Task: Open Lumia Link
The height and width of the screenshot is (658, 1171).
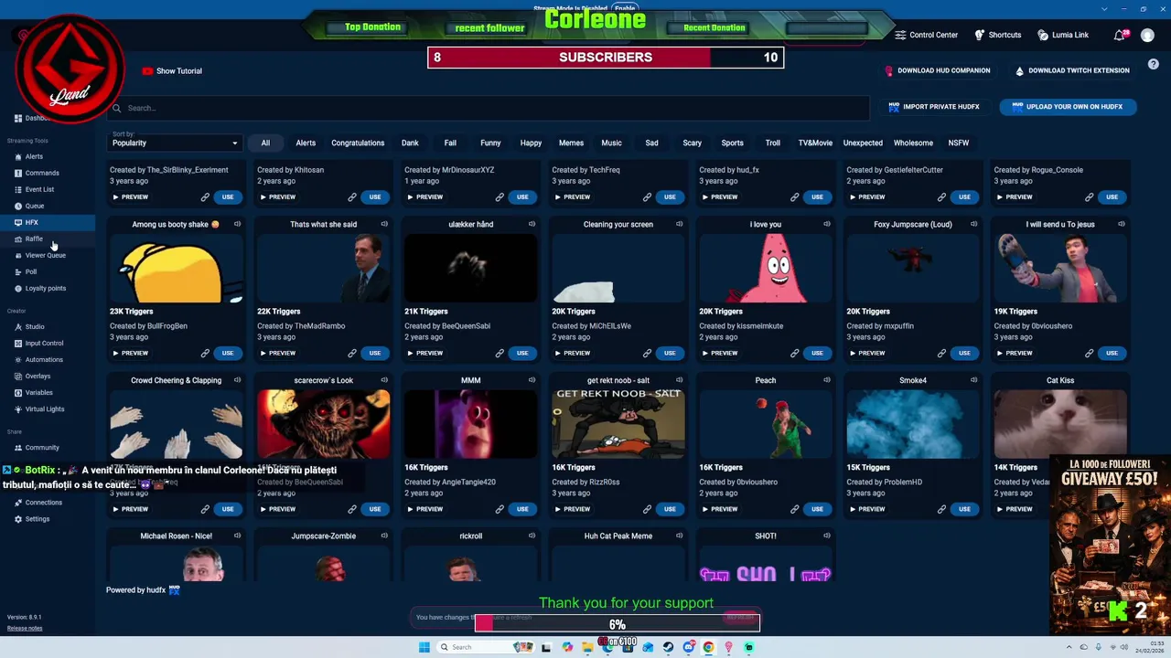Action: pos(1063,35)
